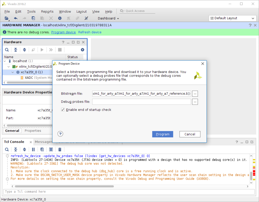Click the Tcl Console vertical scrollbar thumb
This screenshot has height=202, width=259.
pyautogui.click(x=251, y=176)
